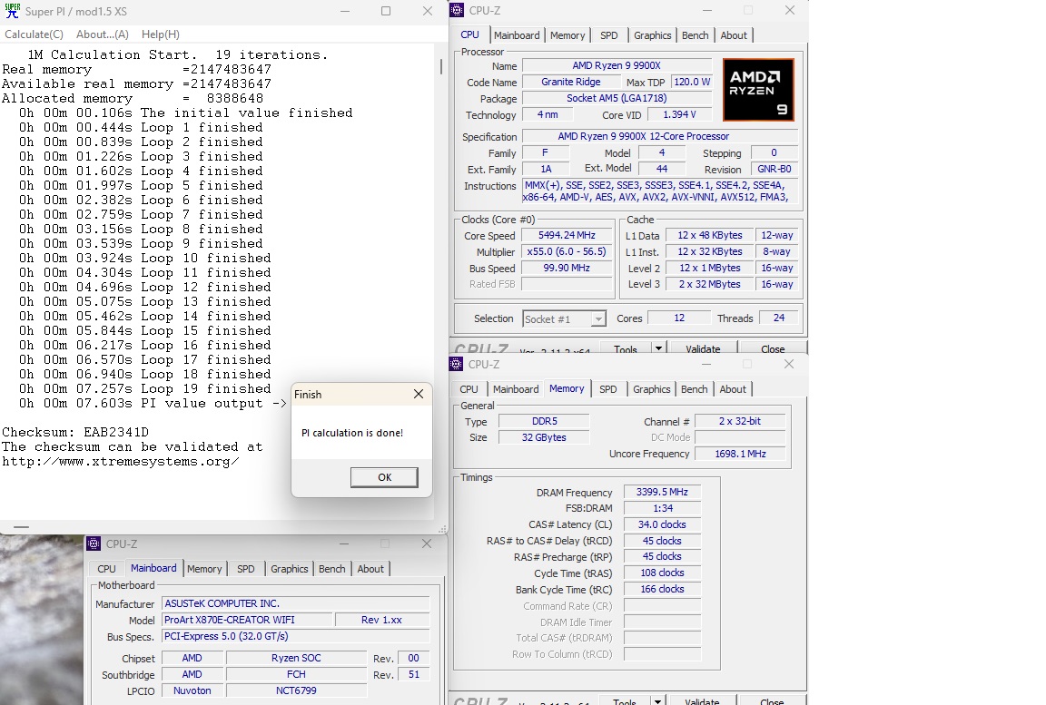
Task: Click memory Type value DDR5
Action: pyautogui.click(x=545, y=421)
